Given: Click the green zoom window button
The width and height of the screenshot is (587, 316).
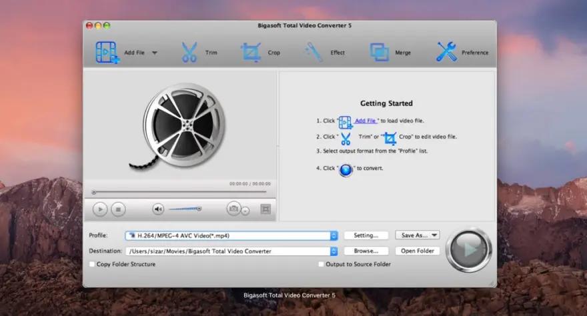Looking at the screenshot, I should coord(107,25).
